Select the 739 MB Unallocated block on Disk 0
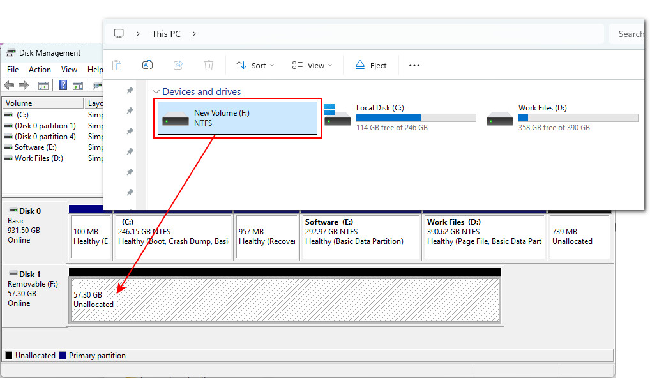The image size is (650, 378). (x=580, y=237)
